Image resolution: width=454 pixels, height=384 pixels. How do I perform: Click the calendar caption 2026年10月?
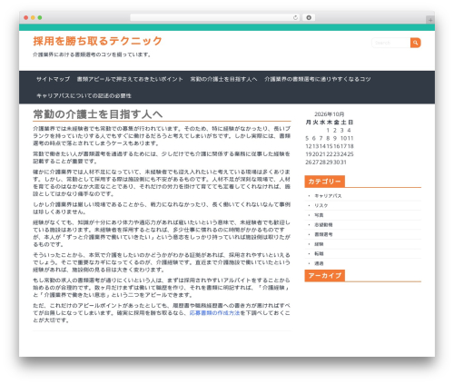[x=329, y=114]
